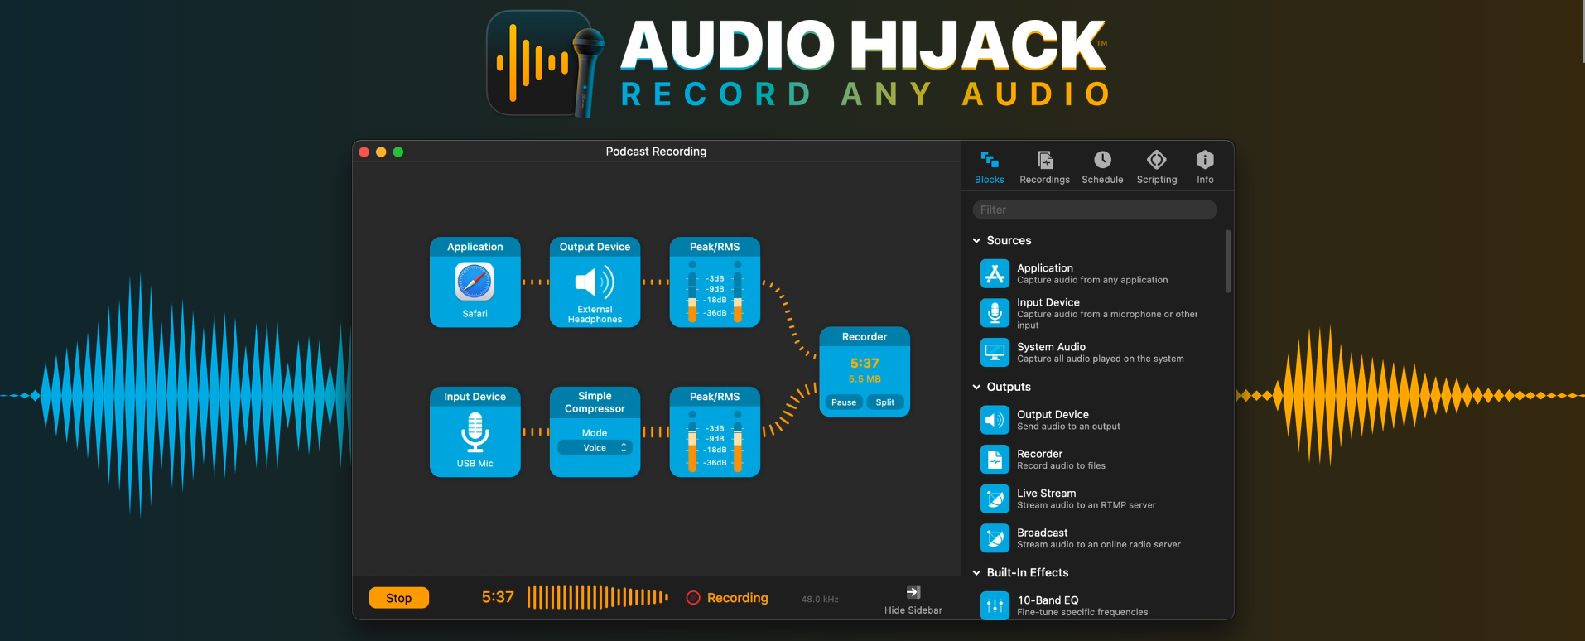Click 'Stream audio to an RTMP server' description
1585x641 pixels.
[1086, 505]
